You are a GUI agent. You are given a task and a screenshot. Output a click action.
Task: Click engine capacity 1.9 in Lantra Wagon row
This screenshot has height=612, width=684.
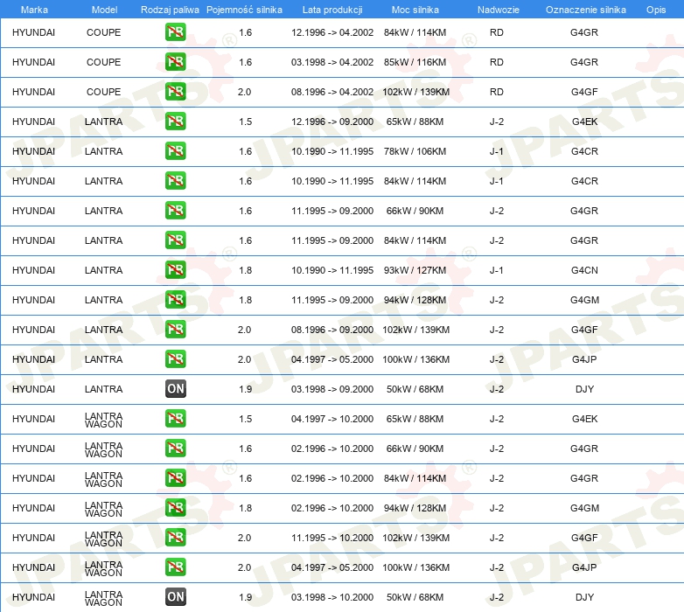tap(245, 597)
